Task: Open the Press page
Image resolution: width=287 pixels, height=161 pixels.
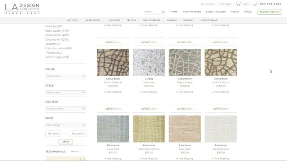Action: click(248, 12)
